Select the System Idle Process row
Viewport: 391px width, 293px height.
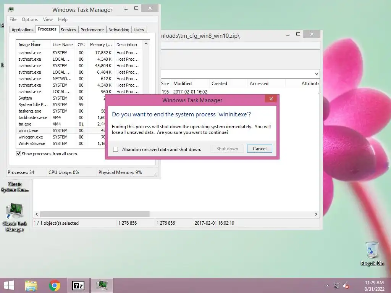[61, 105]
